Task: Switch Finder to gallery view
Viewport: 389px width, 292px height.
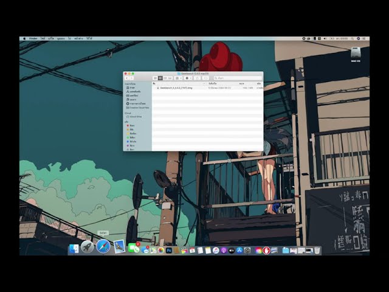Action: click(170, 78)
